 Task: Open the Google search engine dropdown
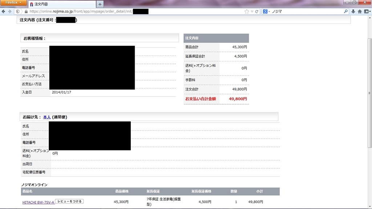tap(266, 11)
